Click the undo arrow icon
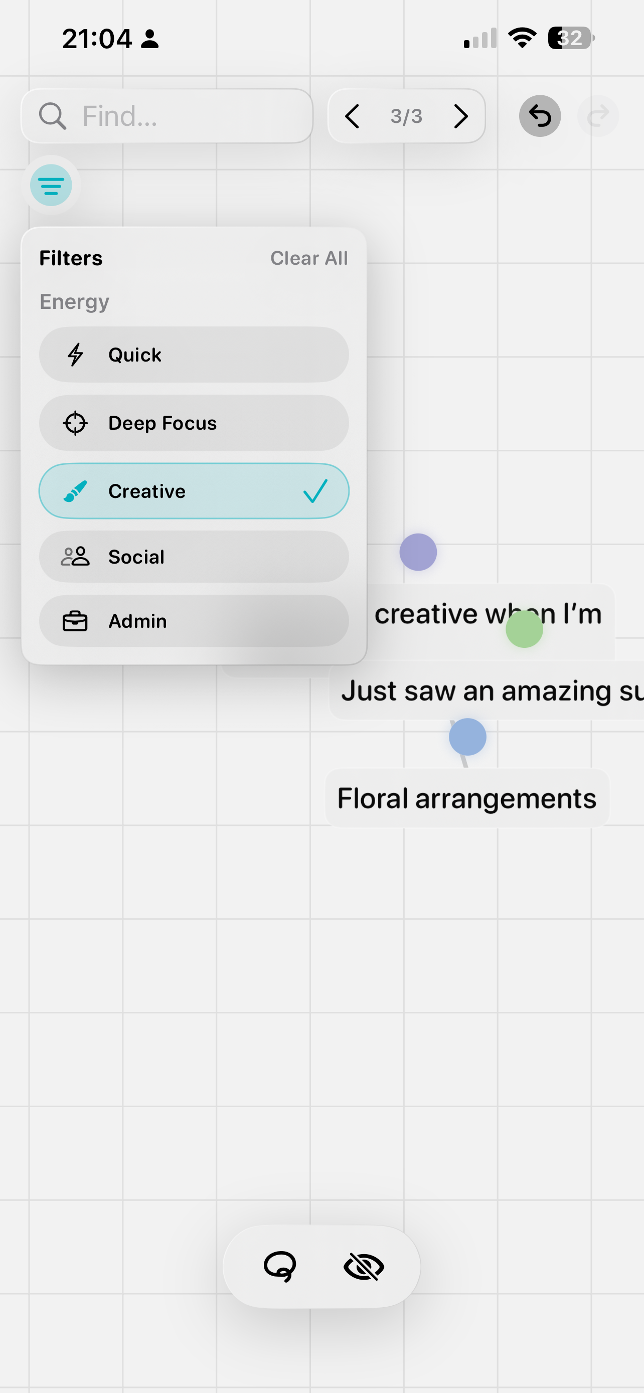The height and width of the screenshot is (1393, 644). click(x=540, y=116)
